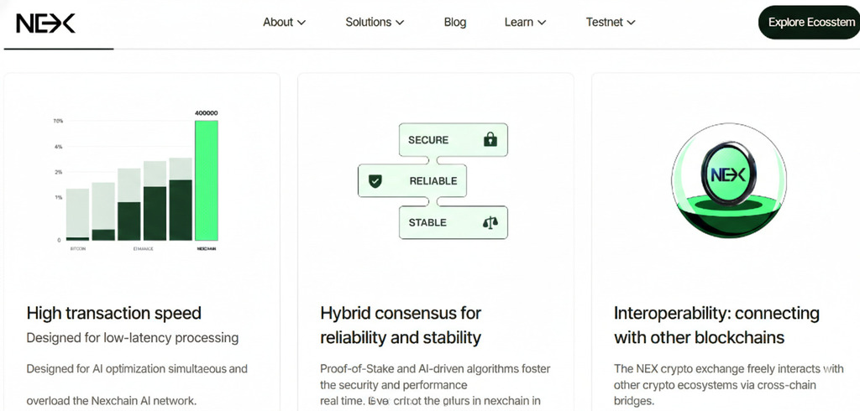Click the padlock icon on SECURE badge
This screenshot has width=860, height=411.
click(x=490, y=140)
